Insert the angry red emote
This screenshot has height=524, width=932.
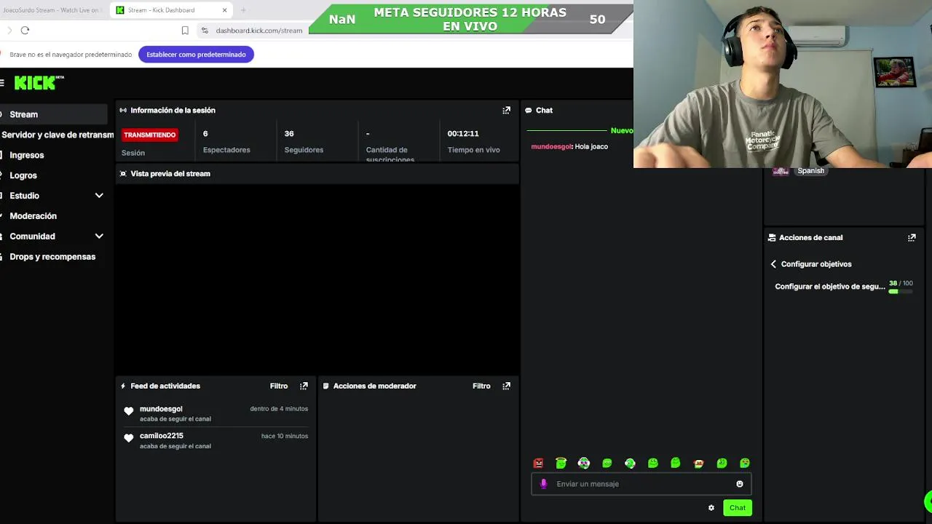538,463
